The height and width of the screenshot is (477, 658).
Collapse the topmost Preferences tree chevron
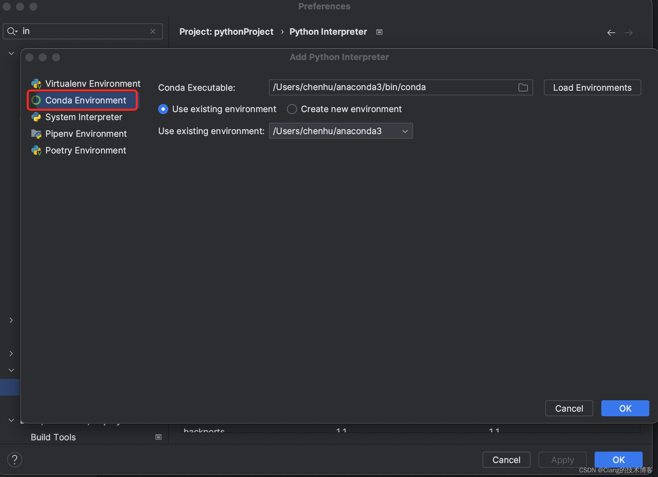[11, 53]
